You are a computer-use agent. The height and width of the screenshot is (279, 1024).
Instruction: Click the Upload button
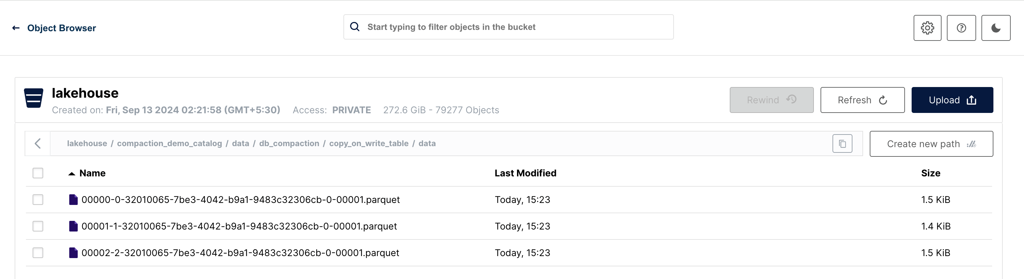click(952, 100)
